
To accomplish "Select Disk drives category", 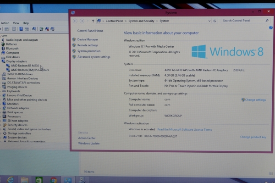I will pyautogui.click(x=13, y=57).
